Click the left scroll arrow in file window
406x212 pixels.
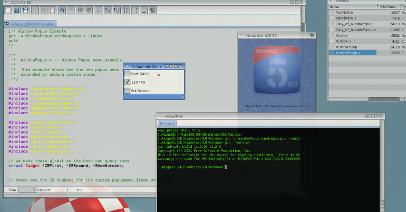pyautogui.click(x=402, y=99)
